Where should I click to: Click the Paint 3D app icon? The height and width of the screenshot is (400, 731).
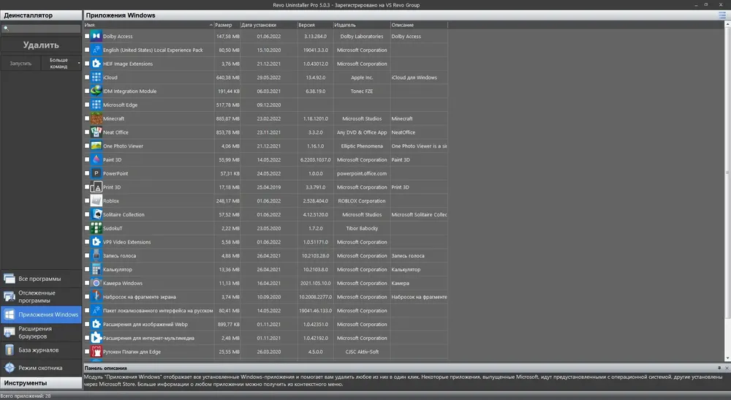tap(96, 159)
